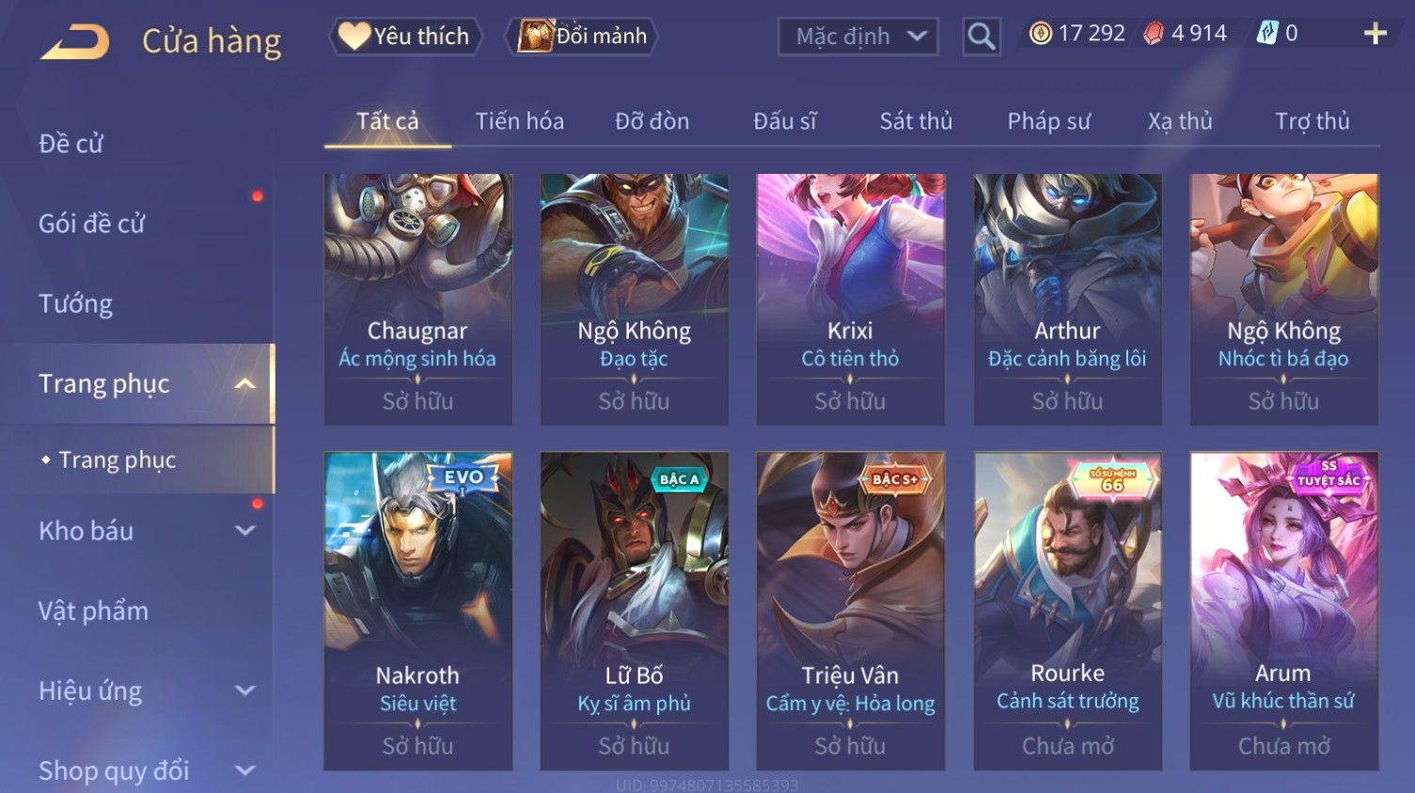Viewport: 1415px width, 793px height.
Task: Click the red gem currency icon
Action: [x=1154, y=34]
